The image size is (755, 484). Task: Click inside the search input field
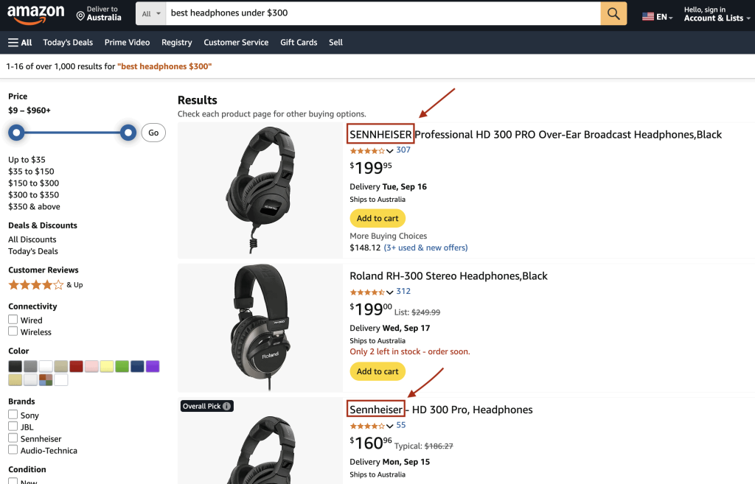point(369,13)
